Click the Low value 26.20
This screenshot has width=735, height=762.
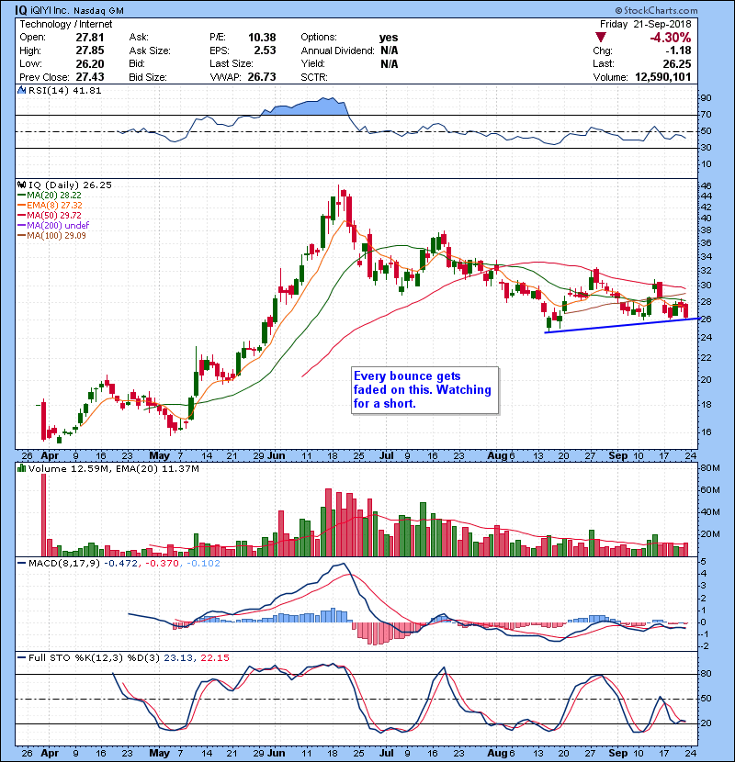90,63
